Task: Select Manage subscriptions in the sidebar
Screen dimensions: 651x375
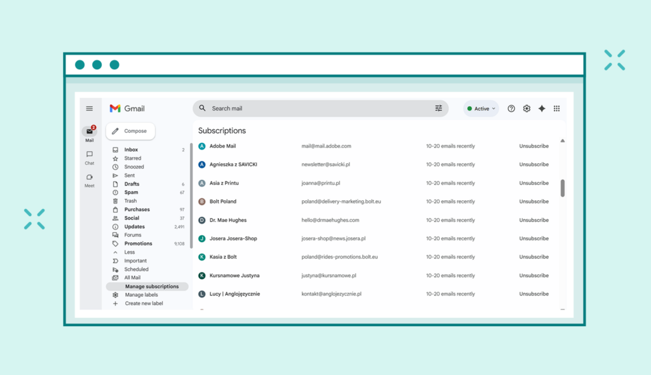Action: click(x=147, y=287)
